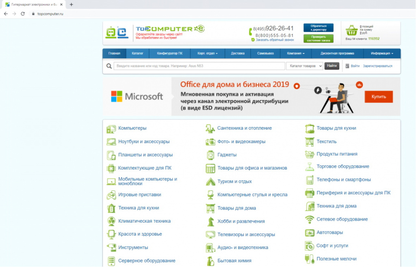
Task: Click the Игровые приставки gamepad icon
Action: 111,195
